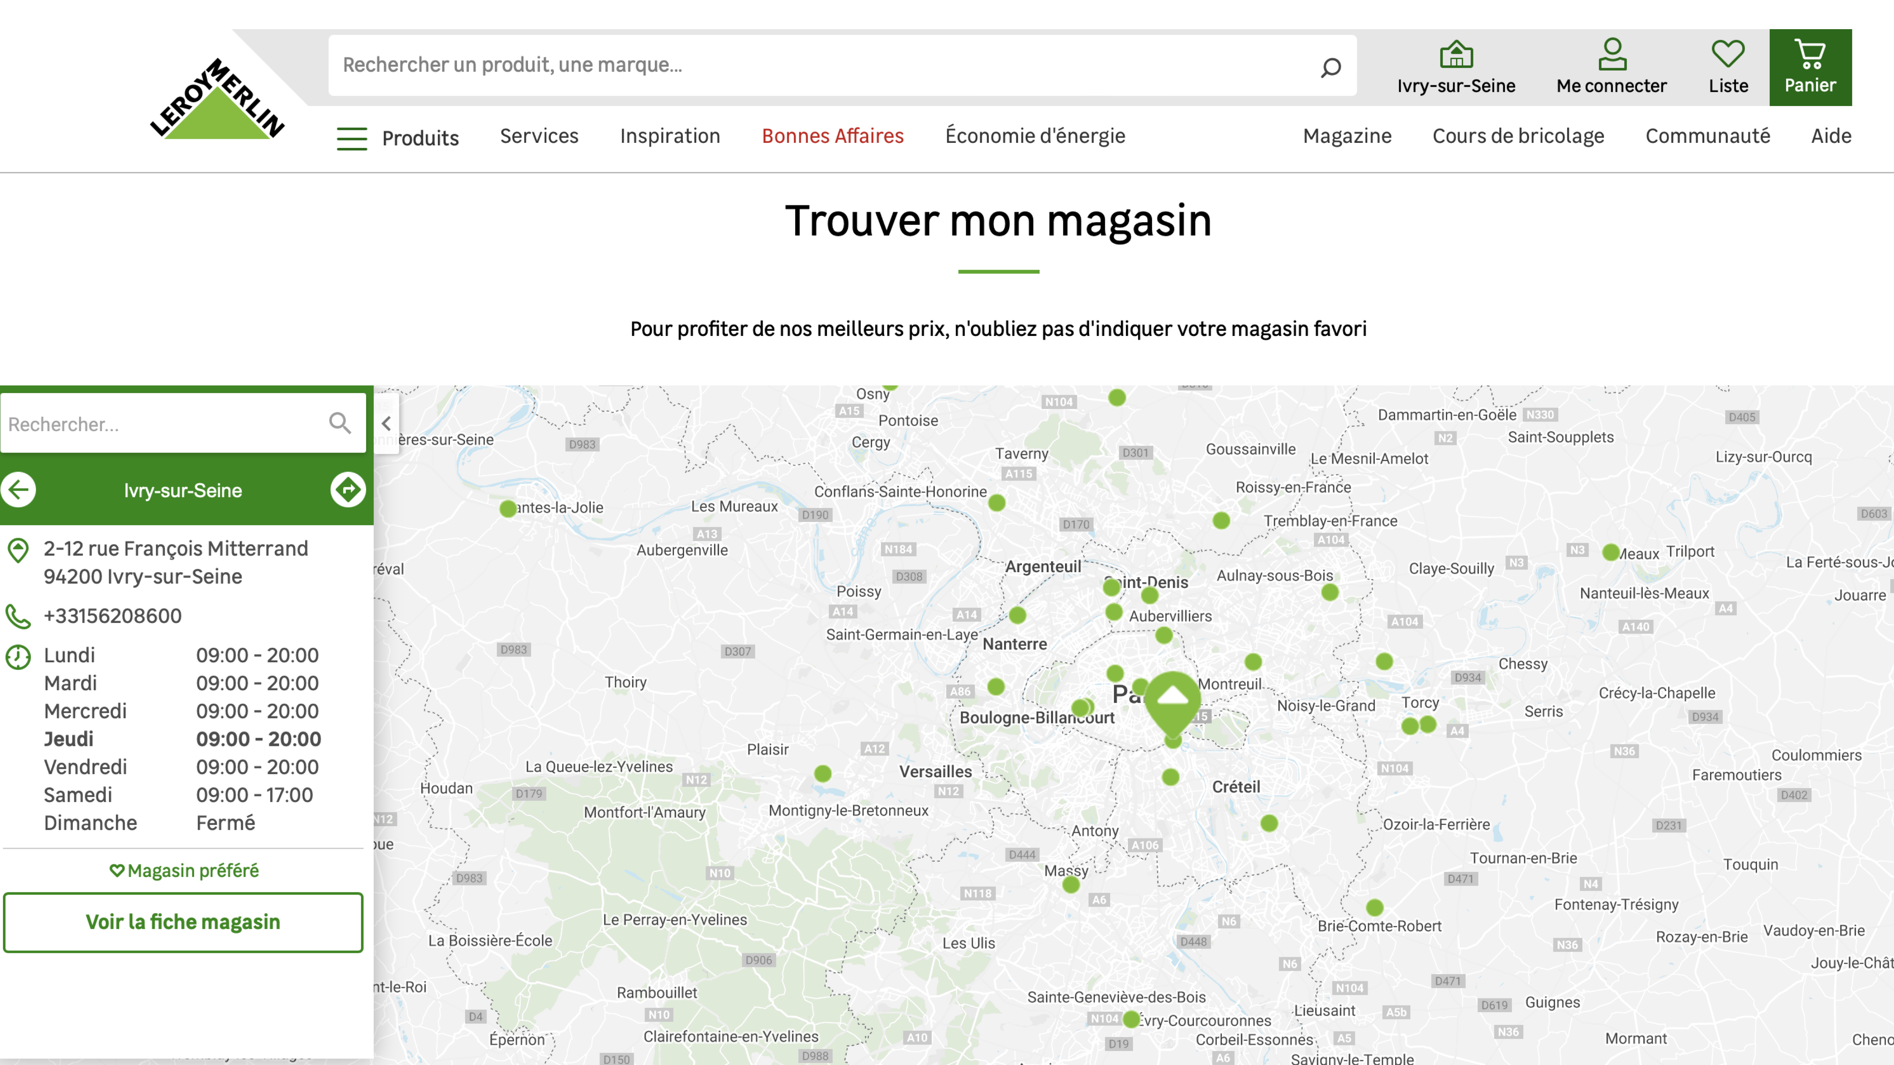
Task: Click the Versailles label on the map
Action: point(935,772)
